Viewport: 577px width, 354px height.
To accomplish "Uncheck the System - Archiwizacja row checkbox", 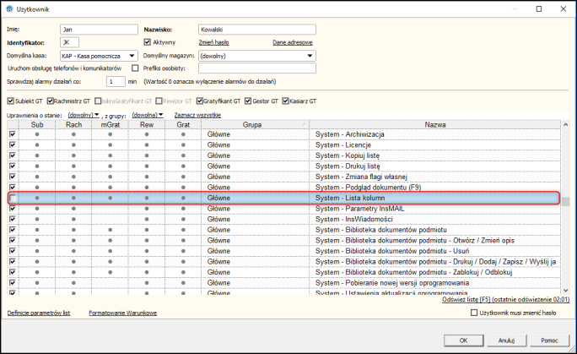I will tap(13, 134).
